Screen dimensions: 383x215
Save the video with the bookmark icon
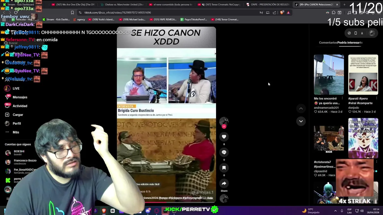224,168
